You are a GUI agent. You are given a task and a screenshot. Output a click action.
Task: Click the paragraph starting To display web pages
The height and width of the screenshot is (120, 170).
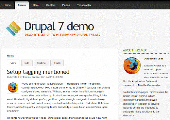[146, 104]
